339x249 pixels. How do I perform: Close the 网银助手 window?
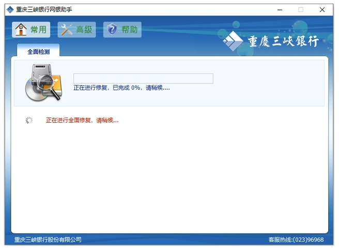pos(322,10)
